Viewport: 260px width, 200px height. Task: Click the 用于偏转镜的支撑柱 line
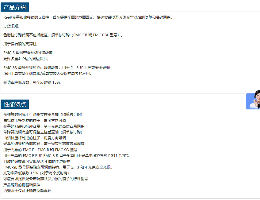coord(20,44)
